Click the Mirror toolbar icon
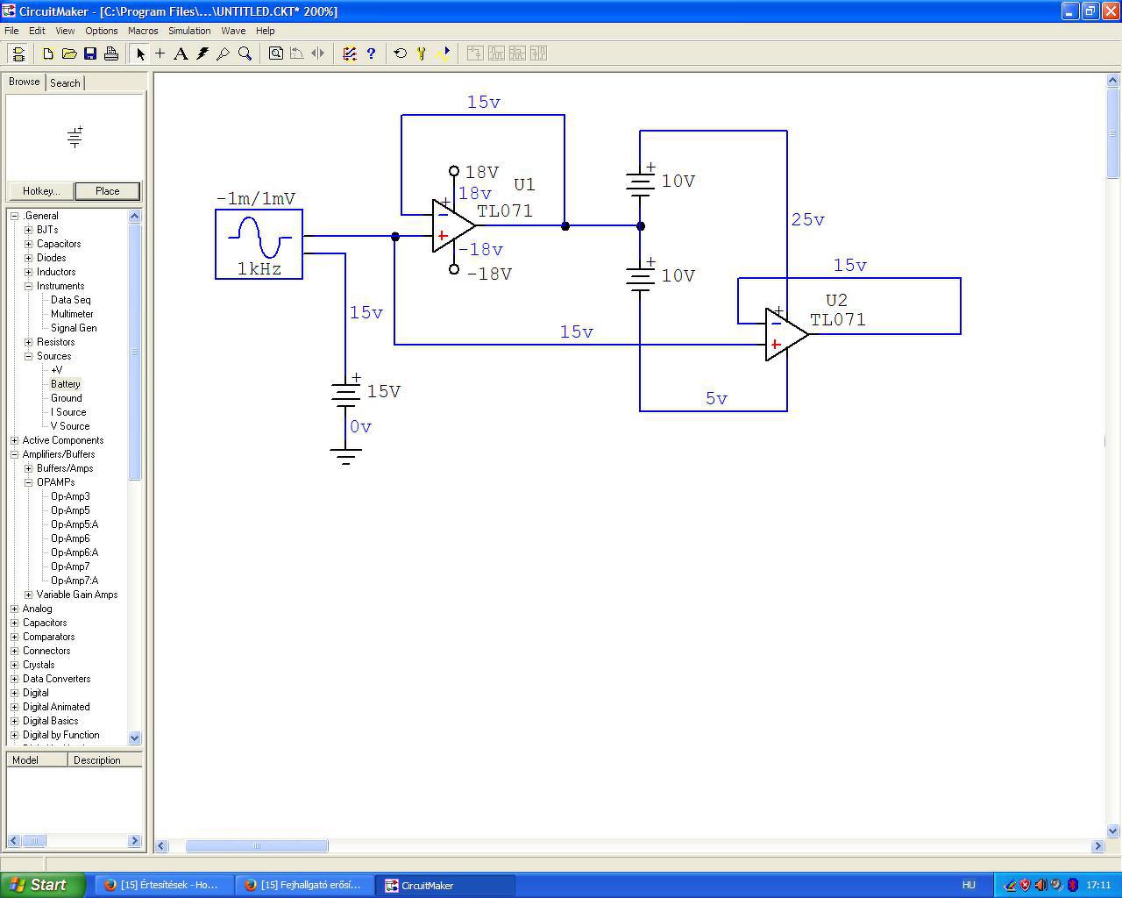The image size is (1122, 898). tap(318, 53)
